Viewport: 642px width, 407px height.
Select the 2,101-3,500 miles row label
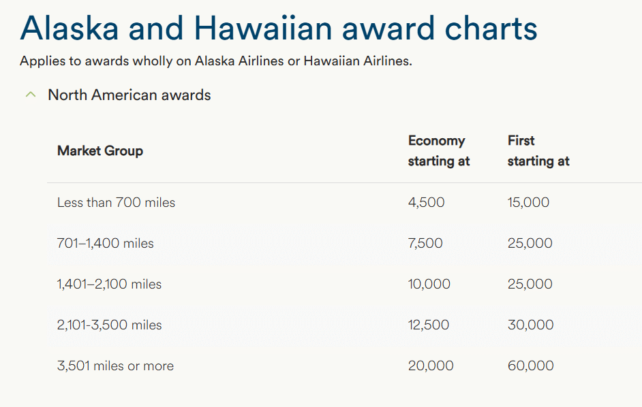click(109, 325)
